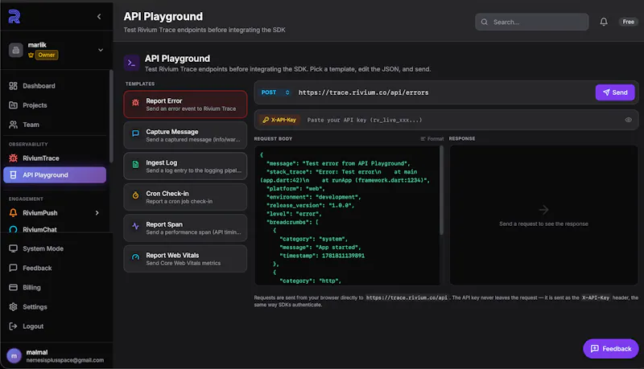Click the X-API-Key label badge
This screenshot has width=644, height=369.
(x=279, y=120)
